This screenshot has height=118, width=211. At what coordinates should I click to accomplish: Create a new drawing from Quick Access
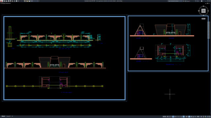coord(5,1)
